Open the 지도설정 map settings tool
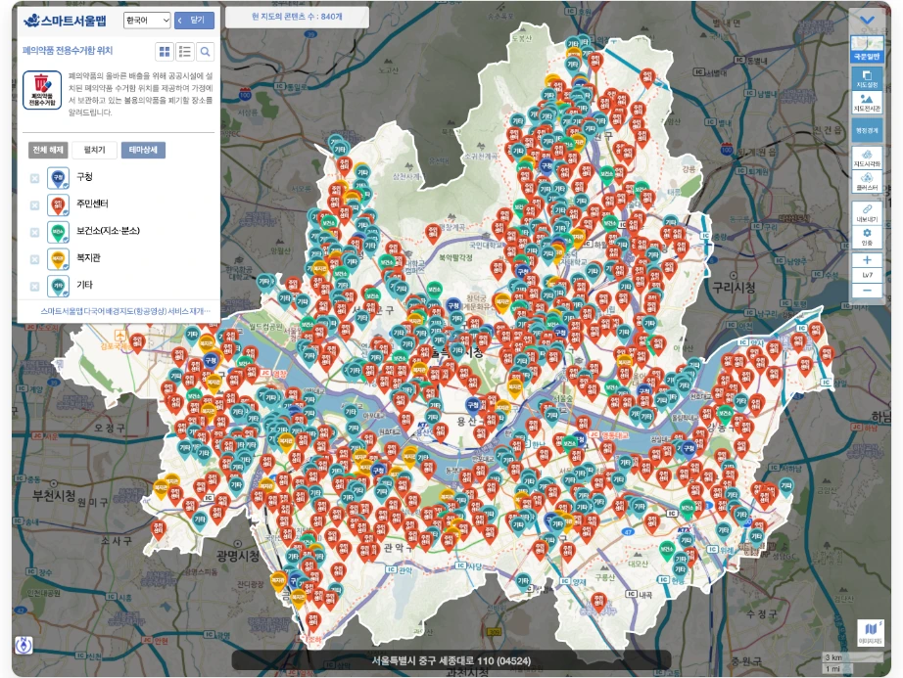 click(x=867, y=78)
